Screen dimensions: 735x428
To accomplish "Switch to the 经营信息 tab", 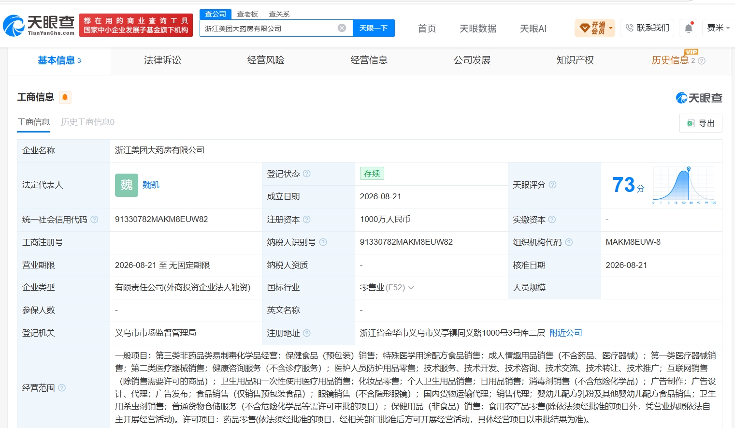I will (369, 60).
